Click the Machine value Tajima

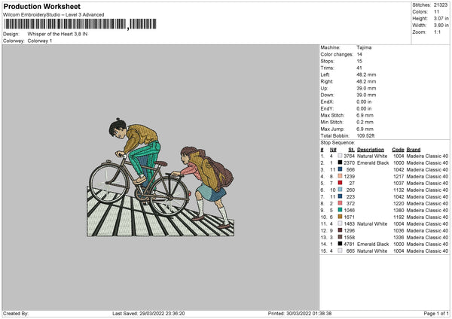point(364,47)
